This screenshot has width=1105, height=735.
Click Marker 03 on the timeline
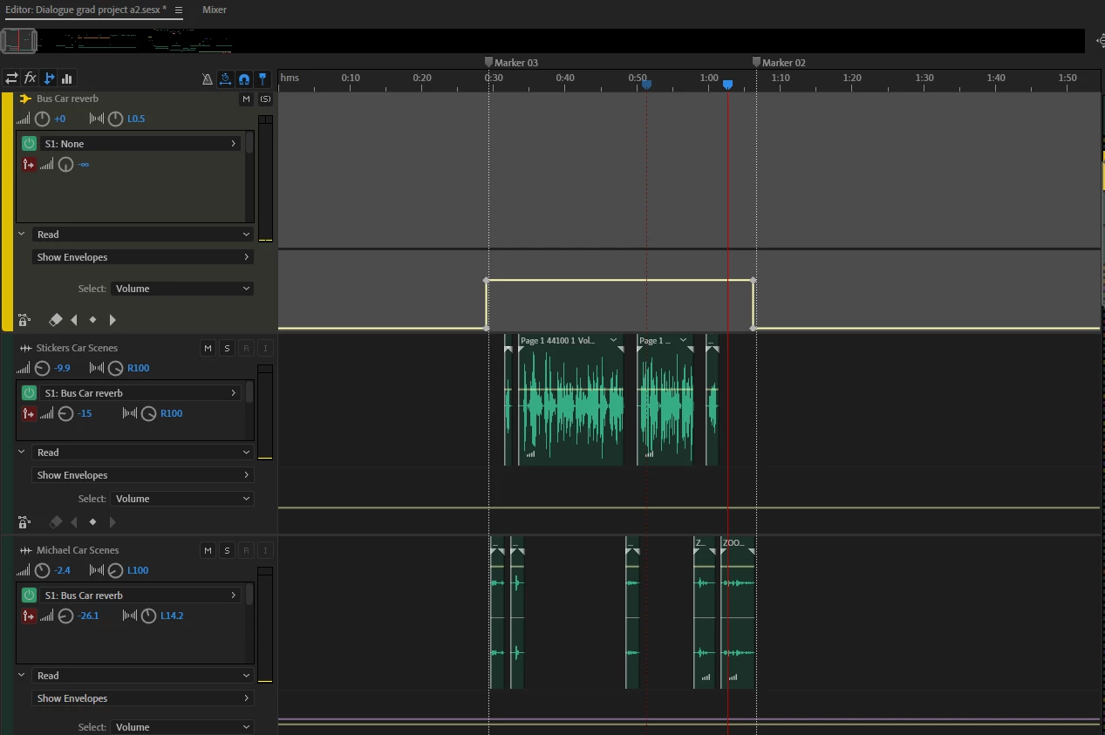click(511, 63)
